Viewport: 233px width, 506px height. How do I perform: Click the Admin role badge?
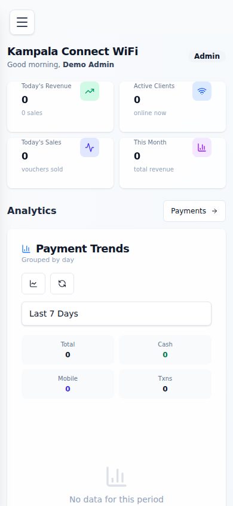(207, 56)
